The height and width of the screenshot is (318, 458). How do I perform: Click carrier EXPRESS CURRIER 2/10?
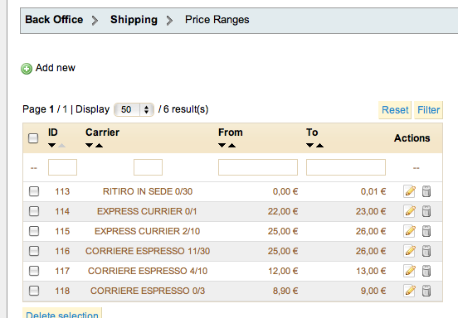[147, 231]
